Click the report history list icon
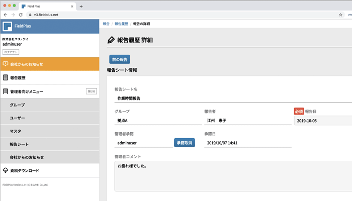 coord(6,78)
